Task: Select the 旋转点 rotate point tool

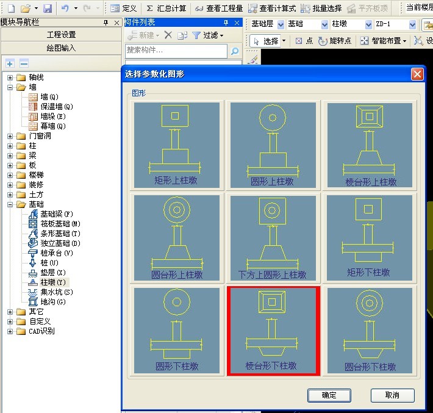Action: pyautogui.click(x=334, y=41)
